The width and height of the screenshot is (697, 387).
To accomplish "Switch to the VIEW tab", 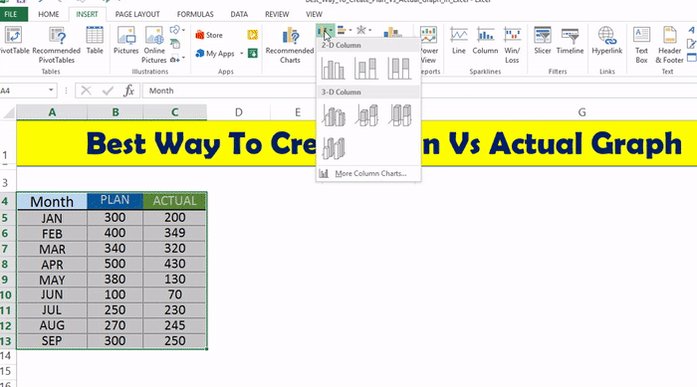I will tap(314, 14).
